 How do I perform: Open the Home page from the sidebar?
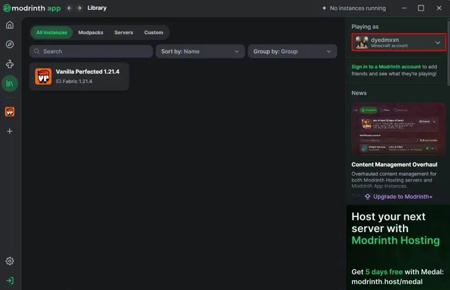click(x=10, y=25)
